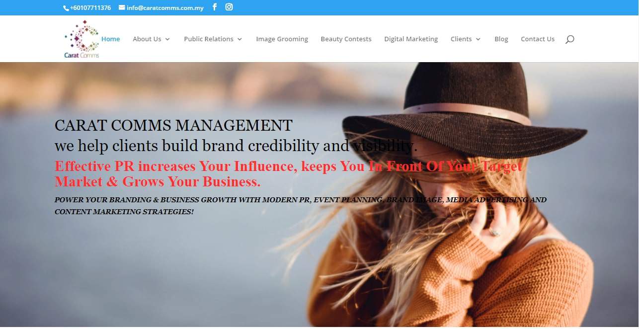Click the phone icon in top bar
The width and height of the screenshot is (639, 329).
click(x=66, y=8)
